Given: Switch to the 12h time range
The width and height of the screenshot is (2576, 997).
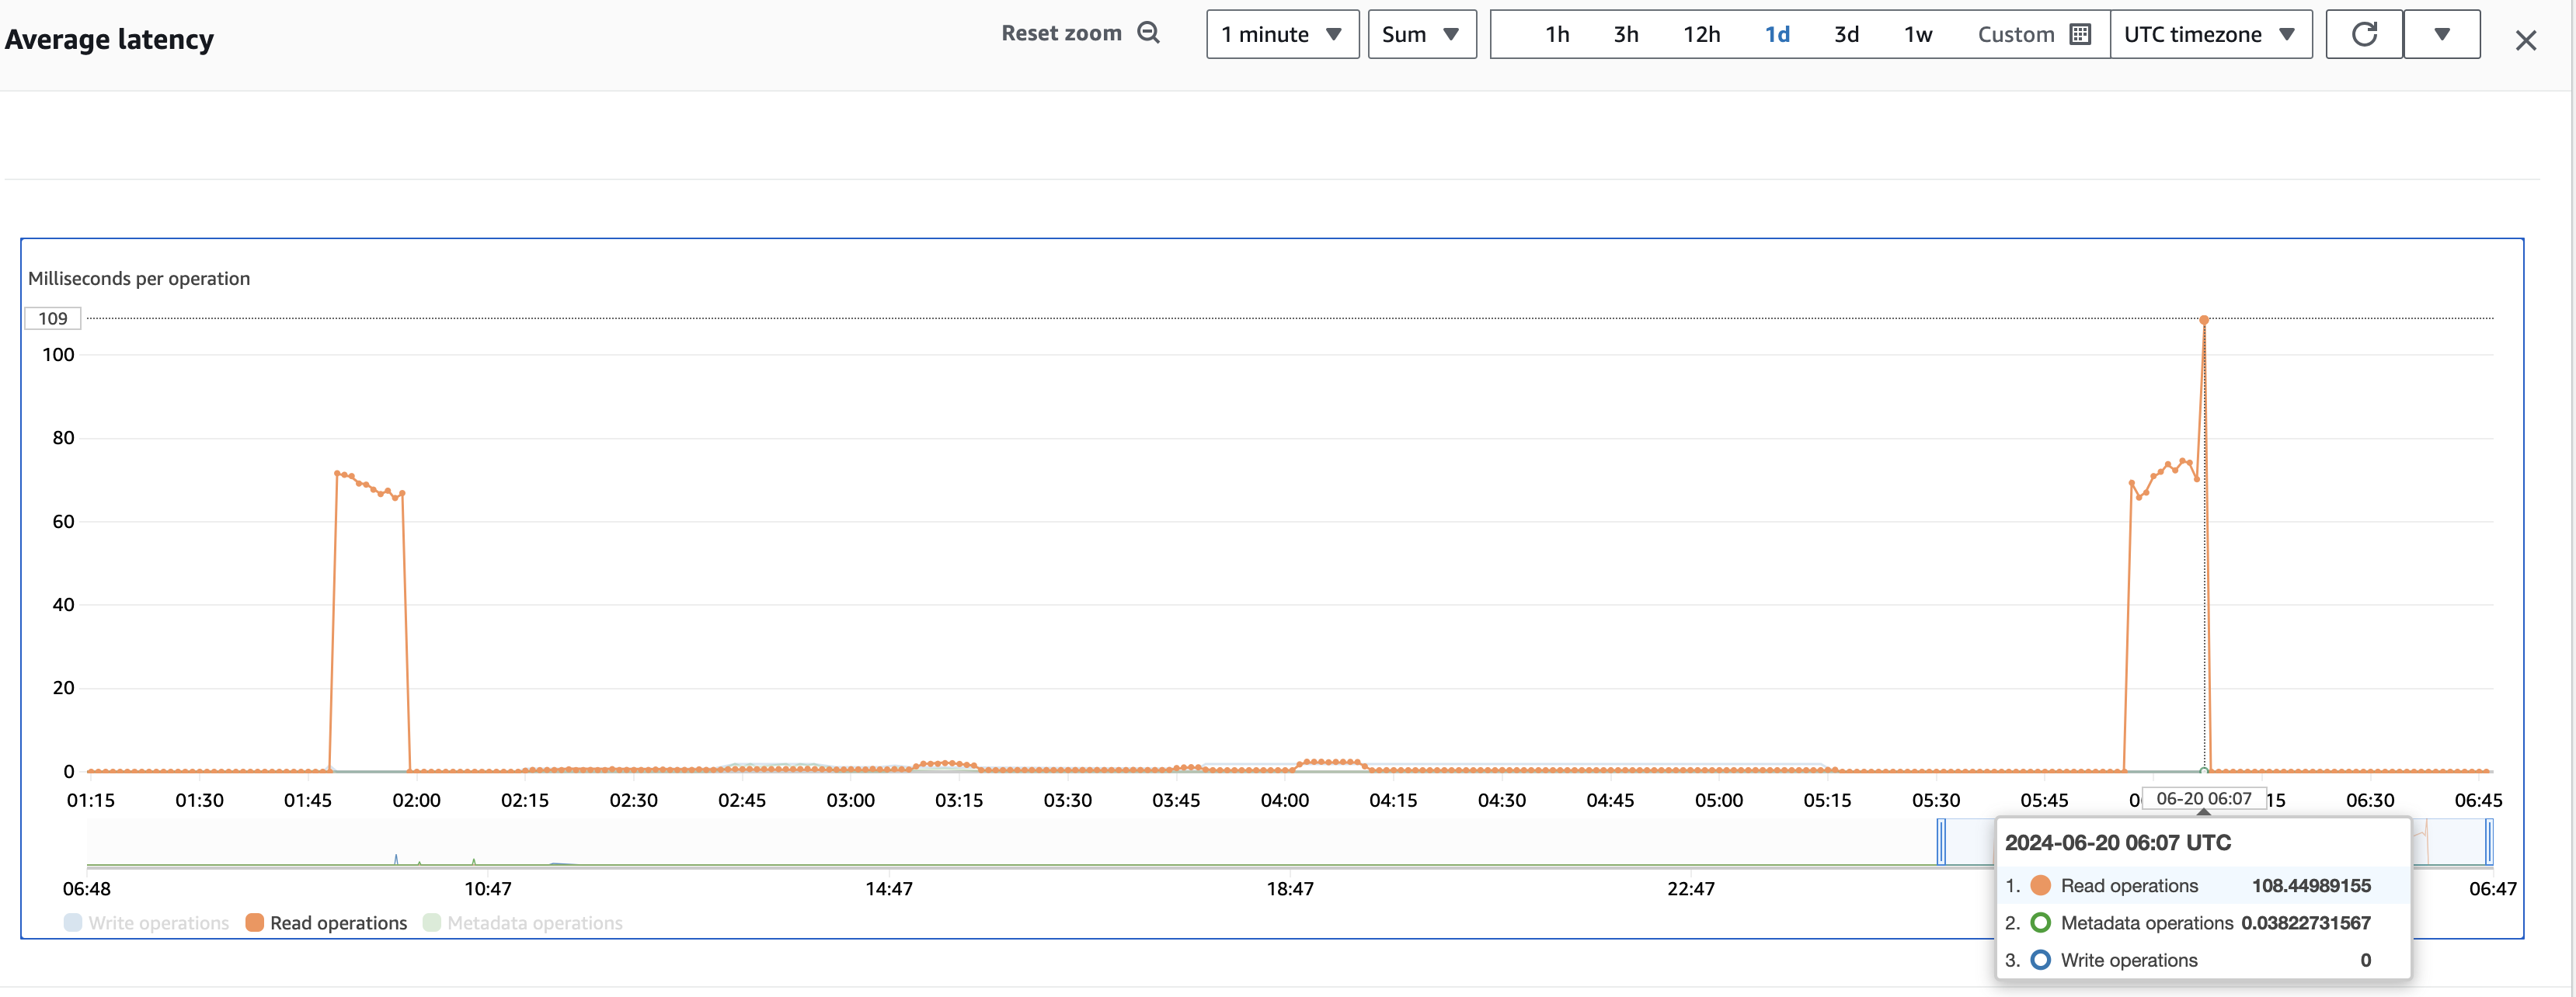Looking at the screenshot, I should coord(1701,34).
